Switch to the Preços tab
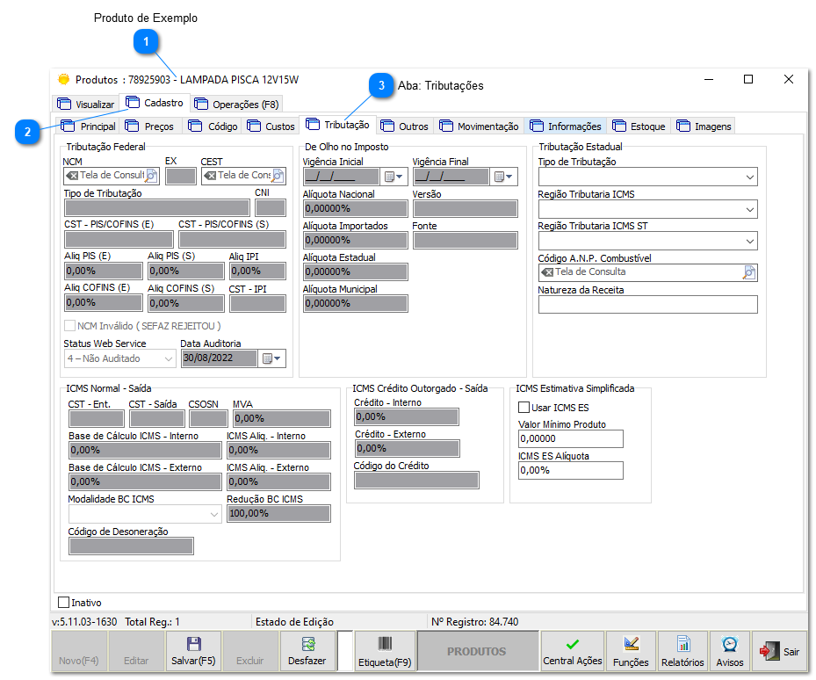 151,127
